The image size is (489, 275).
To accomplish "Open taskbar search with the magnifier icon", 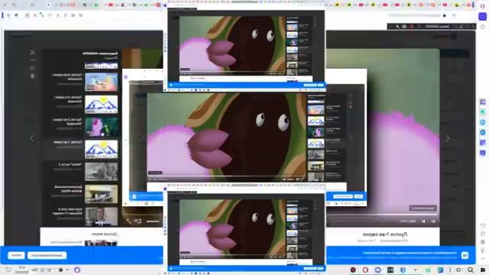I will point(471,270).
